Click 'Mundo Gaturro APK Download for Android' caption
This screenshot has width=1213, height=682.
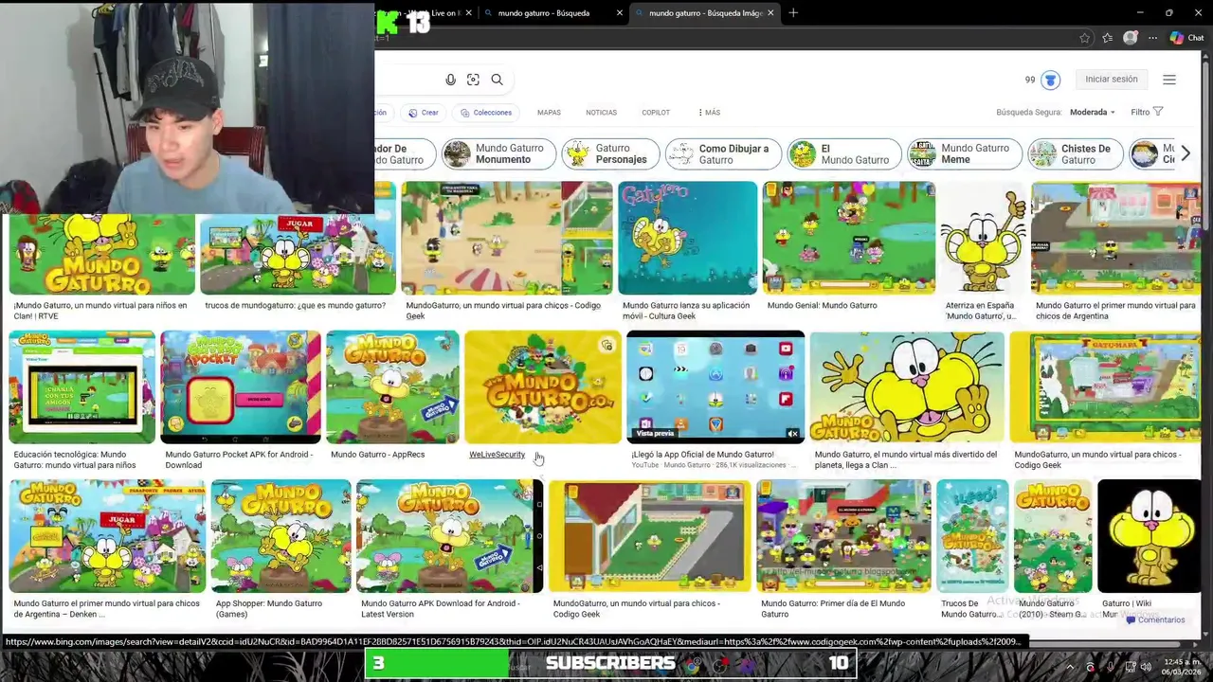(440, 608)
